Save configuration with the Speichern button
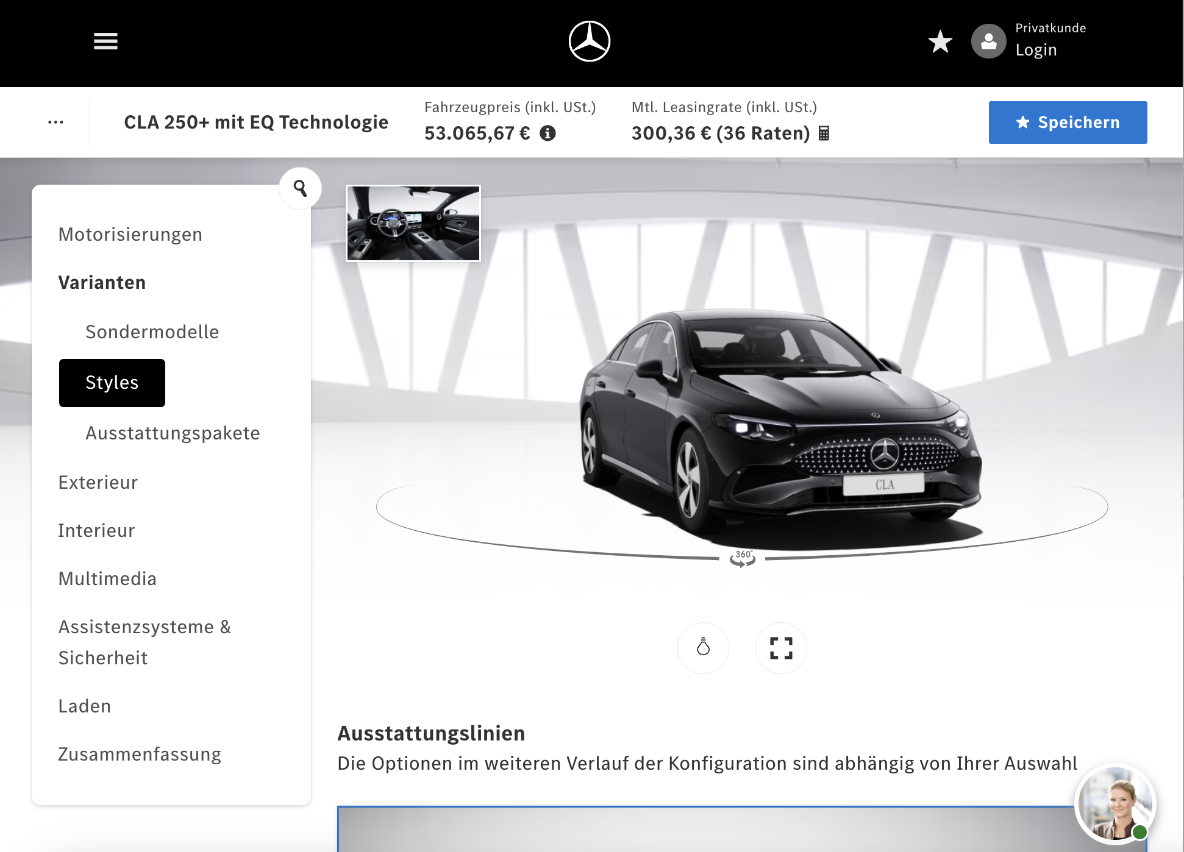 [x=1068, y=122]
